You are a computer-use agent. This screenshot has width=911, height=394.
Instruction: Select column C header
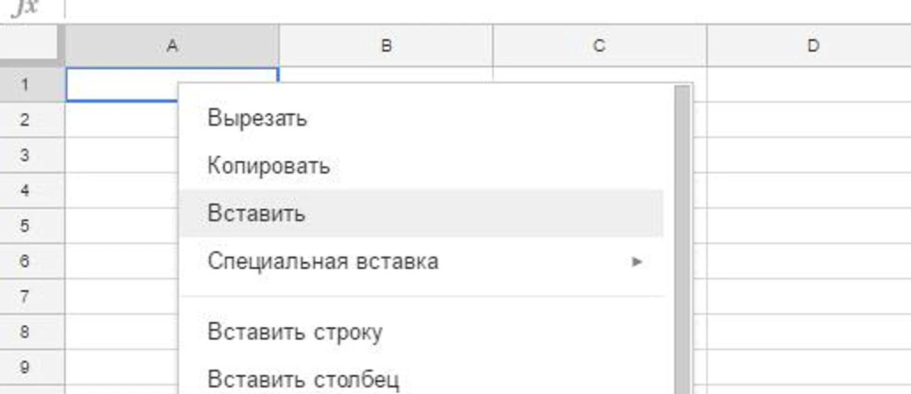click(x=600, y=46)
